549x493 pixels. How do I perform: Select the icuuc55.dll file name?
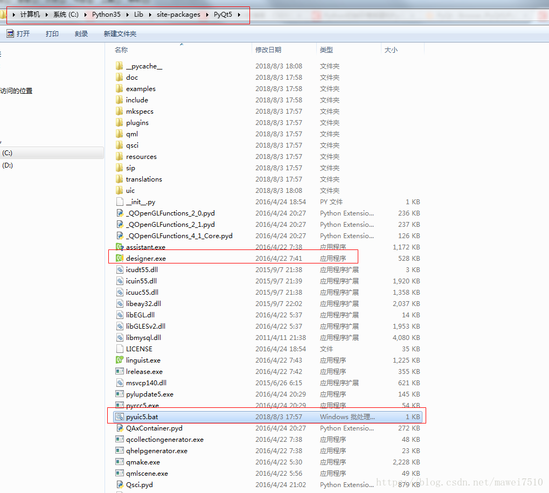point(142,293)
